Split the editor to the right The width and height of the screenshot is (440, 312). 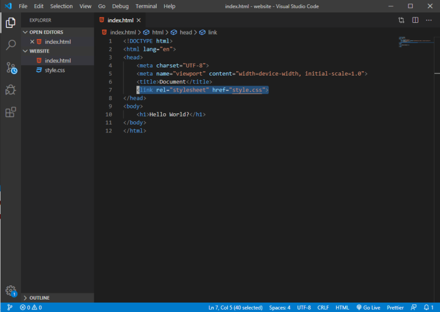(415, 20)
